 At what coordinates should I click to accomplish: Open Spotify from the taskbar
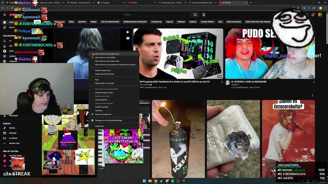pyautogui.click(x=172, y=181)
